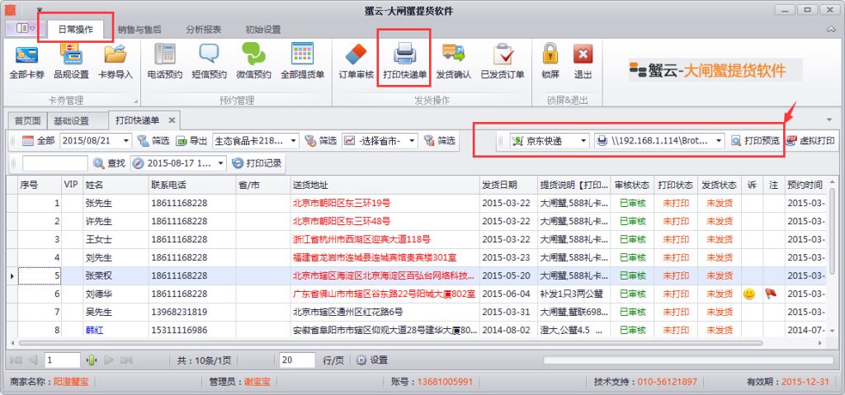Click phone 13968231819

179,312
